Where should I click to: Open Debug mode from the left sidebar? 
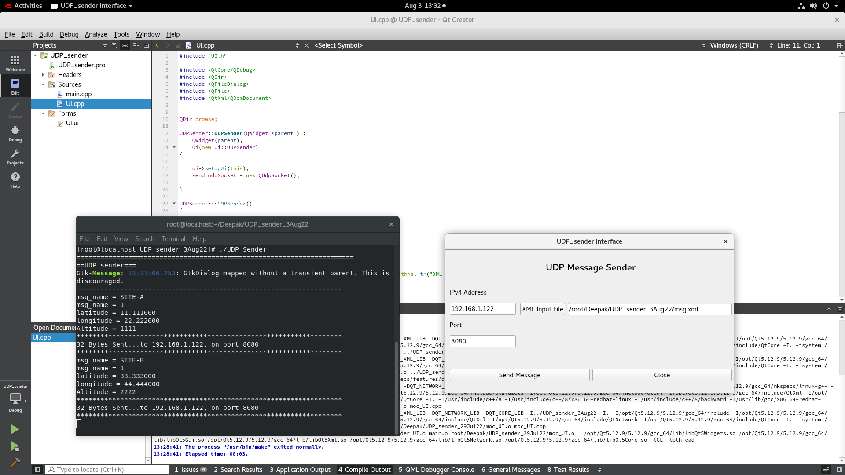[x=15, y=133]
